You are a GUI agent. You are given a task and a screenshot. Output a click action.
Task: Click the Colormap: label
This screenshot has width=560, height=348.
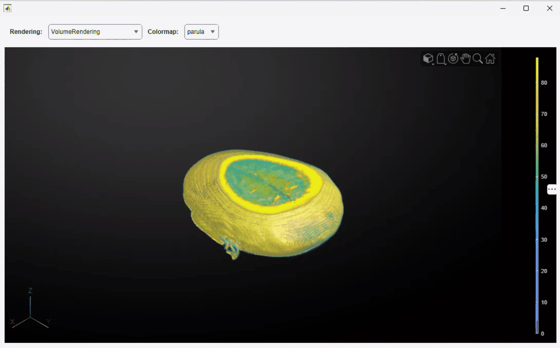click(x=163, y=32)
